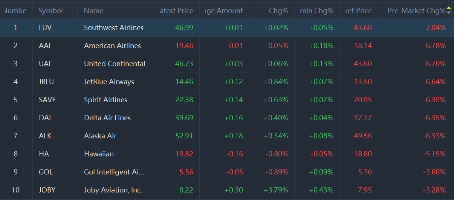The height and width of the screenshot is (200, 454).
Task: Click the 5min Chg% column header
Action: tap(316, 11)
